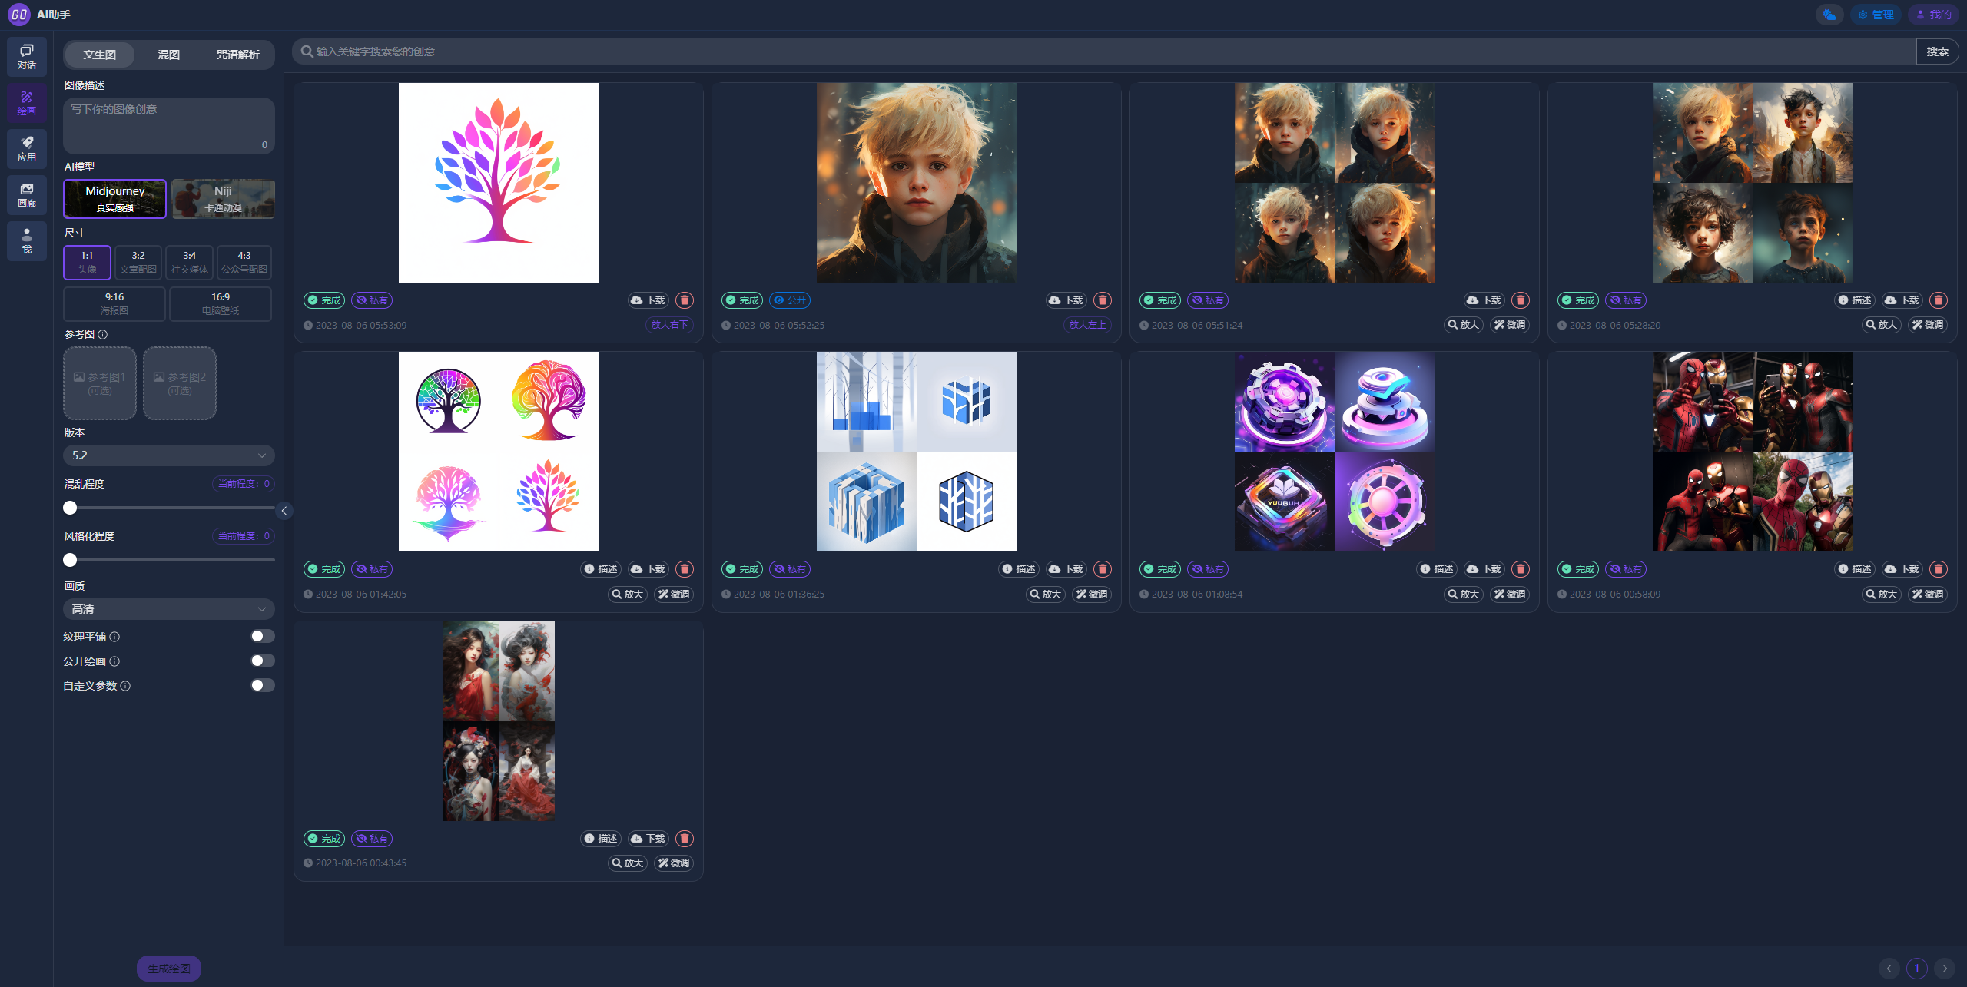This screenshot has width=1967, height=987.
Task: Switch to the 文生图 tab
Action: coord(100,55)
